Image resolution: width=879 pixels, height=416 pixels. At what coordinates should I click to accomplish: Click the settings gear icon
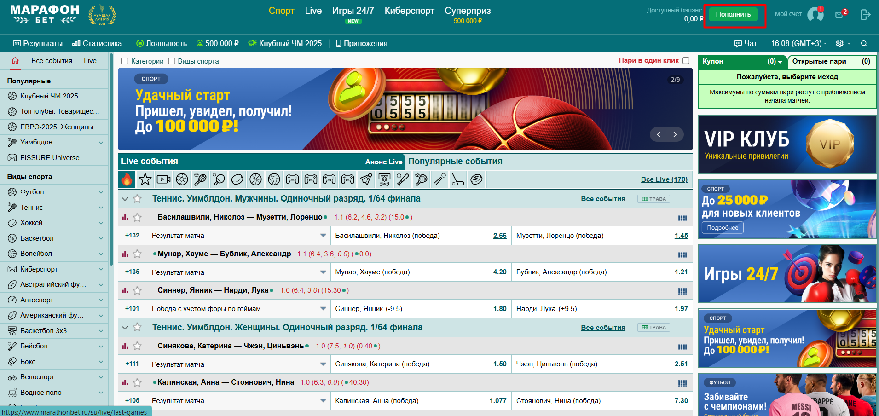click(840, 43)
